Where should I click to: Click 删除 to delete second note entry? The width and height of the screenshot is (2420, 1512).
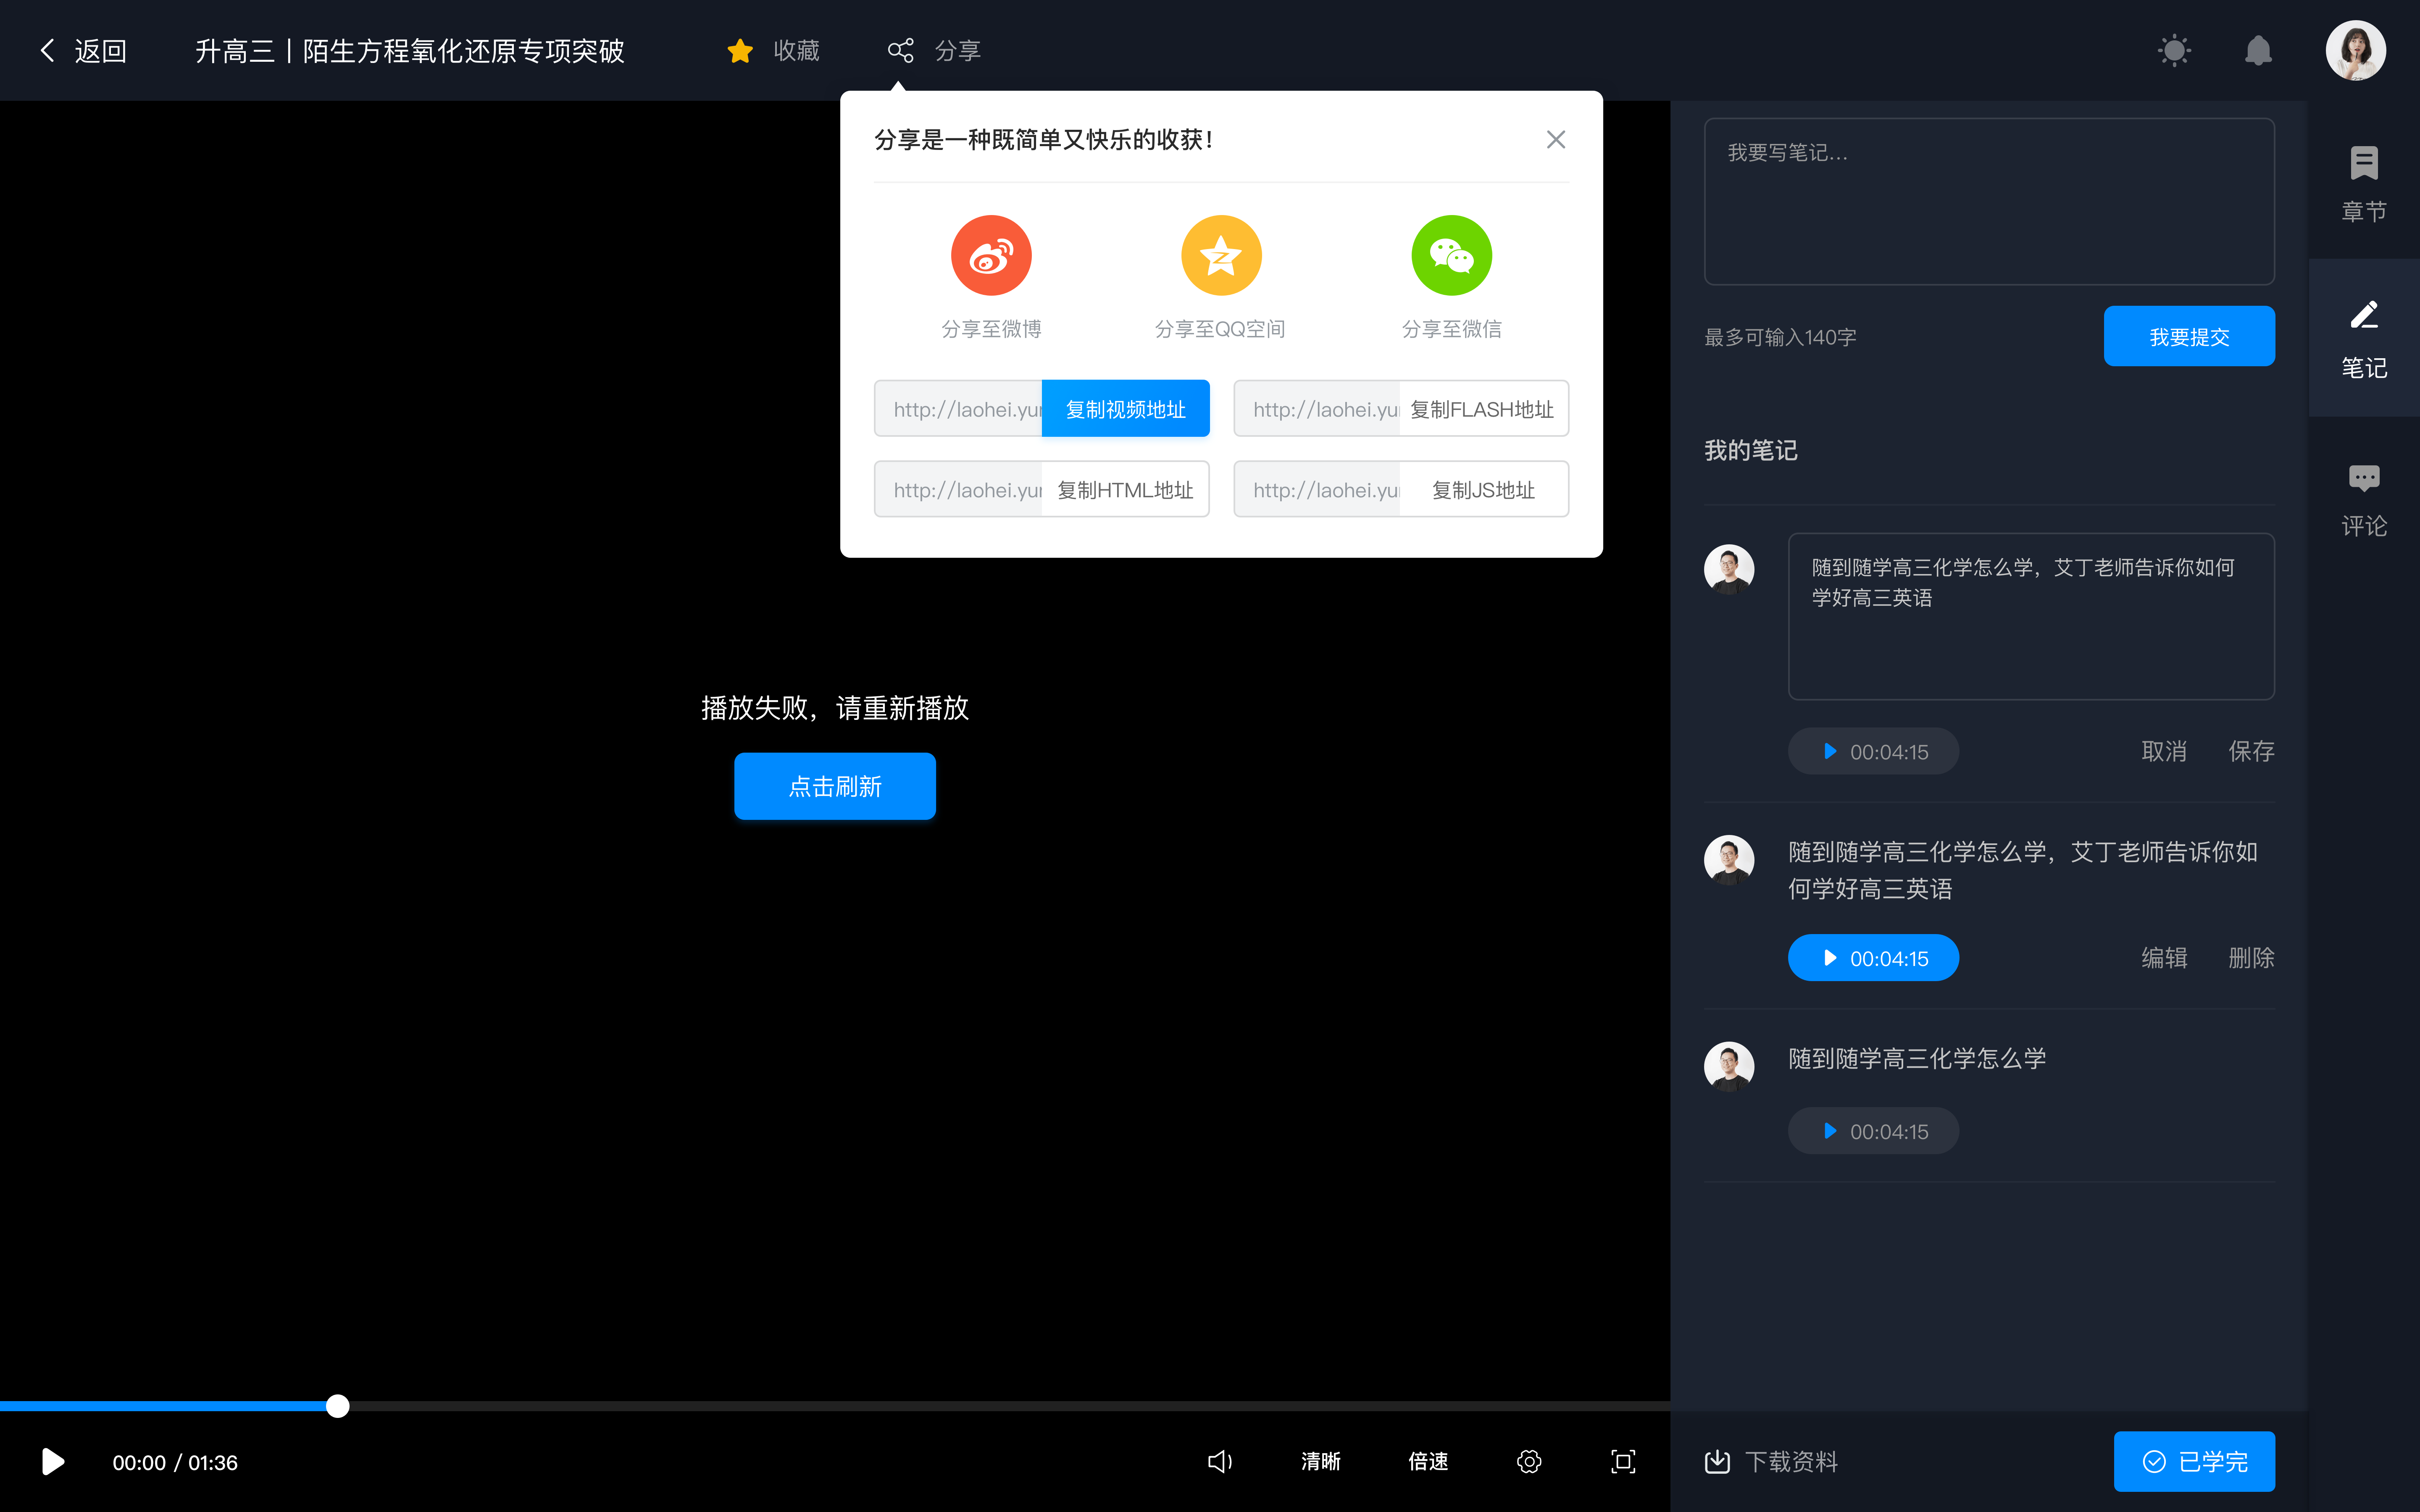[2249, 956]
